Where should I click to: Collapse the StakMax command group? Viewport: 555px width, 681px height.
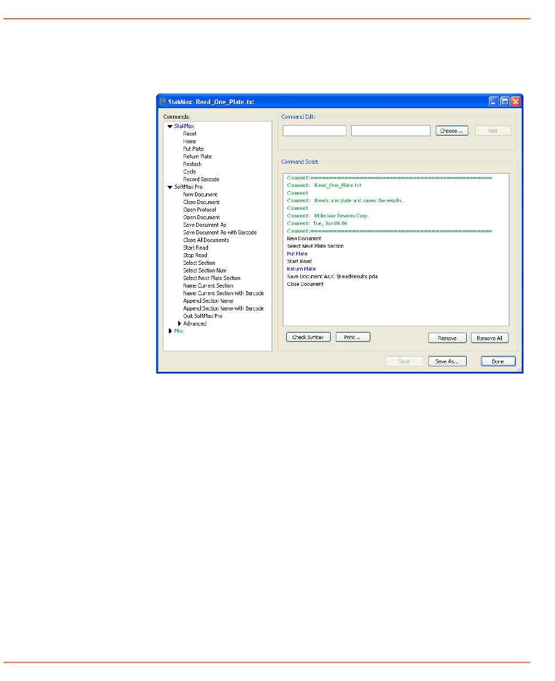coord(170,126)
